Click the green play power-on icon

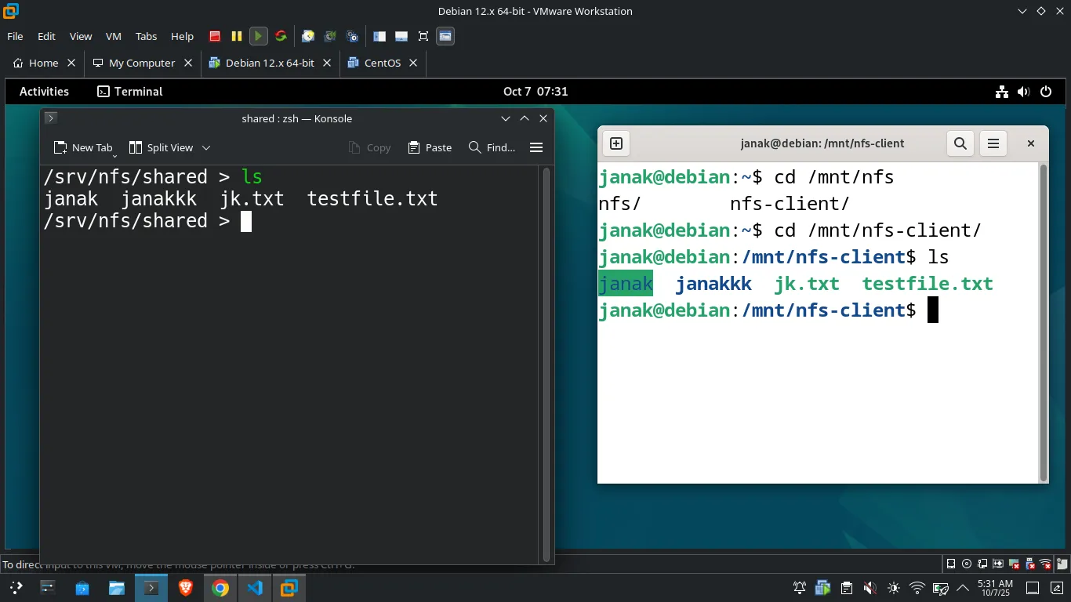[258, 36]
